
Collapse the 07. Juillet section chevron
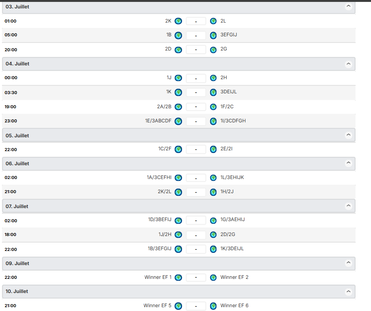[348, 206]
